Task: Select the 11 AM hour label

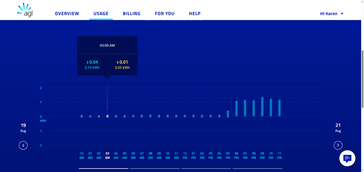Action: tap(176, 156)
